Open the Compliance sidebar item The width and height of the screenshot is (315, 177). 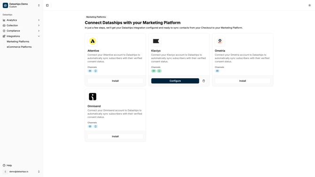point(21,31)
